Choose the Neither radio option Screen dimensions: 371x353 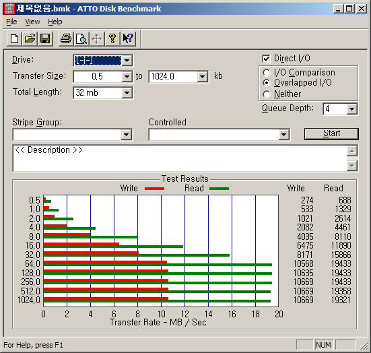tap(267, 94)
